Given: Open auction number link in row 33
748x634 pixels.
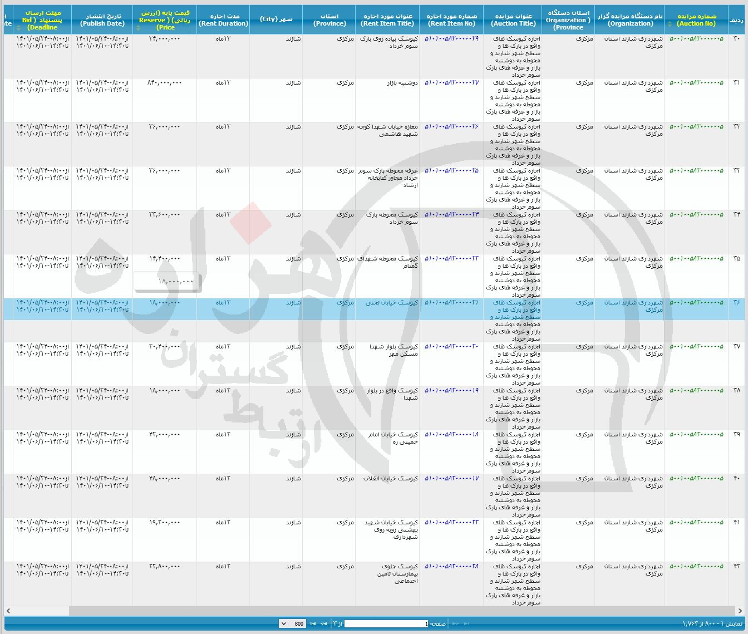Looking at the screenshot, I should pos(696,170).
